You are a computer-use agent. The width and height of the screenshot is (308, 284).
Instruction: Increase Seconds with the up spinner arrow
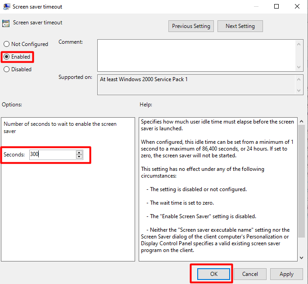click(x=79, y=152)
